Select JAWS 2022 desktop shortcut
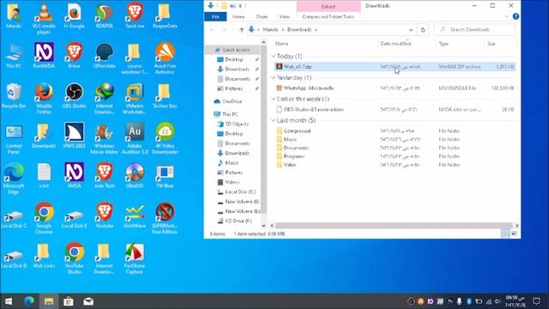The image size is (549, 309). coord(74,136)
